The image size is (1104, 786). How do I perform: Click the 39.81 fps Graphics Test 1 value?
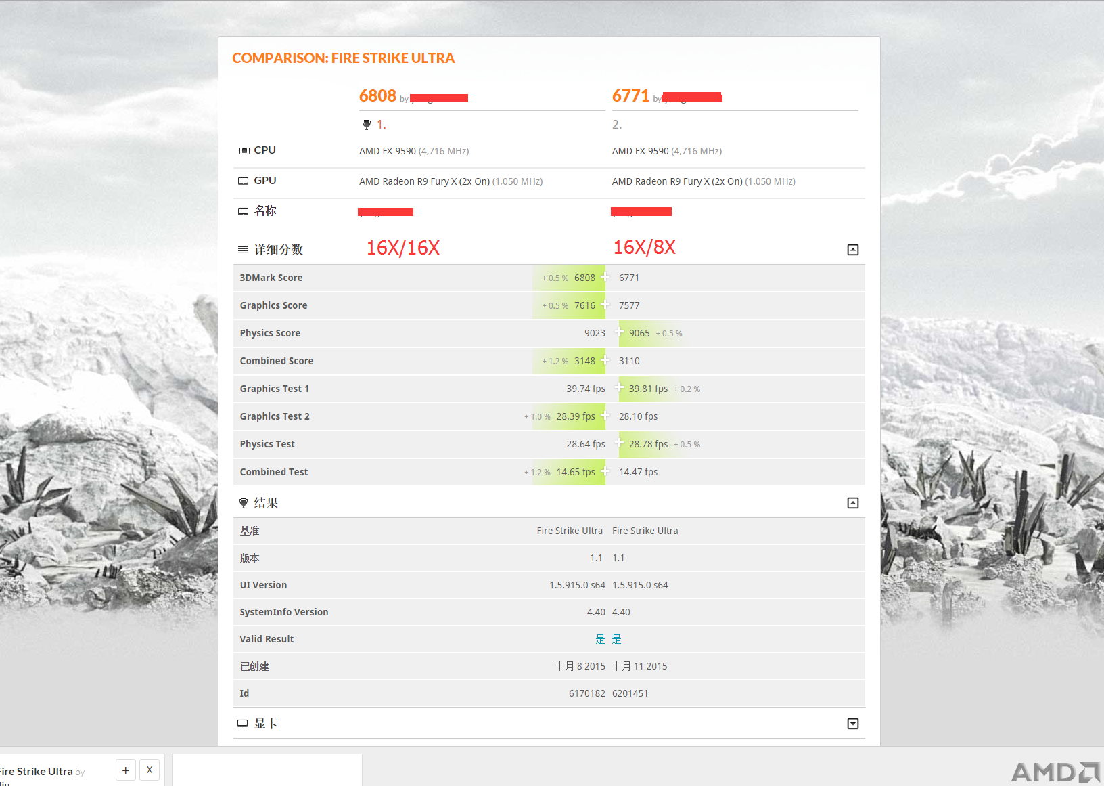[x=648, y=389]
